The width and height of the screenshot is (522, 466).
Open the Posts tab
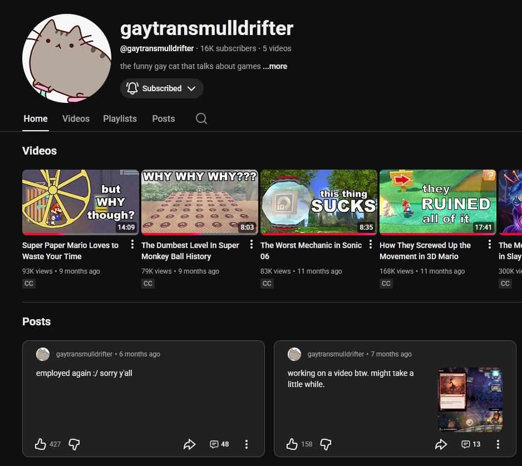pyautogui.click(x=163, y=118)
